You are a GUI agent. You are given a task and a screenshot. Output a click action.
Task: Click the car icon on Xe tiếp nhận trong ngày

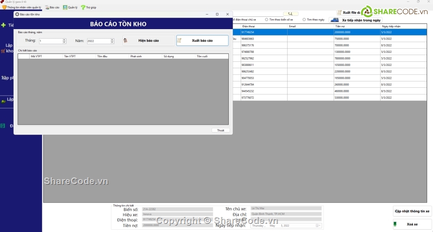335,20
